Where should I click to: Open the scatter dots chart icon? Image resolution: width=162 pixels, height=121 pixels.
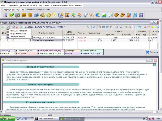tap(110, 15)
